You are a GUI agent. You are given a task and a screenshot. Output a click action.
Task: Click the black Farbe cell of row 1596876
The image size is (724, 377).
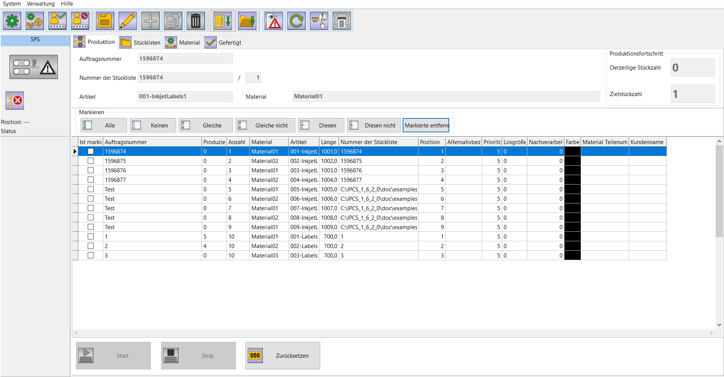click(572, 170)
